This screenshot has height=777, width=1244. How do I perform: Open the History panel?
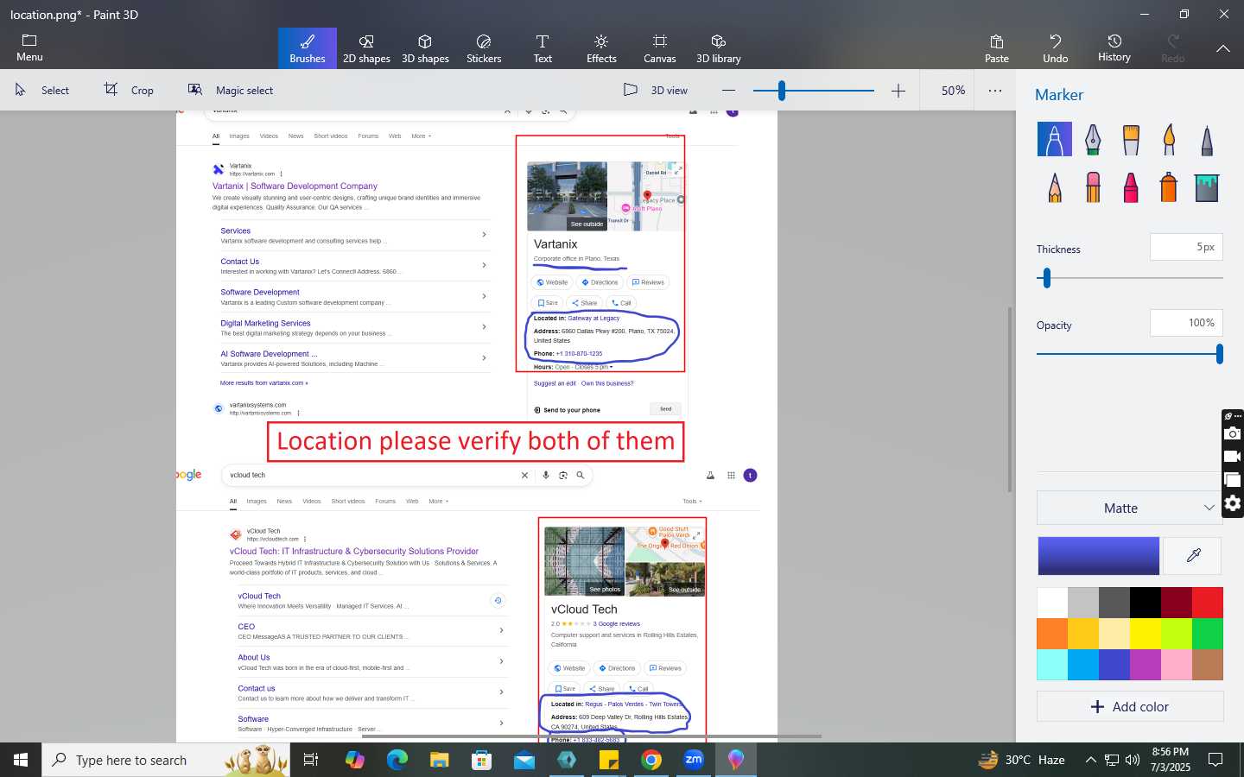click(x=1114, y=48)
